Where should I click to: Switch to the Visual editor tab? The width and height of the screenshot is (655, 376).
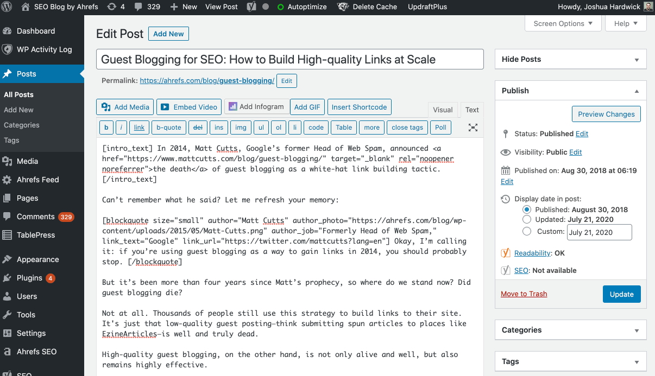(443, 110)
